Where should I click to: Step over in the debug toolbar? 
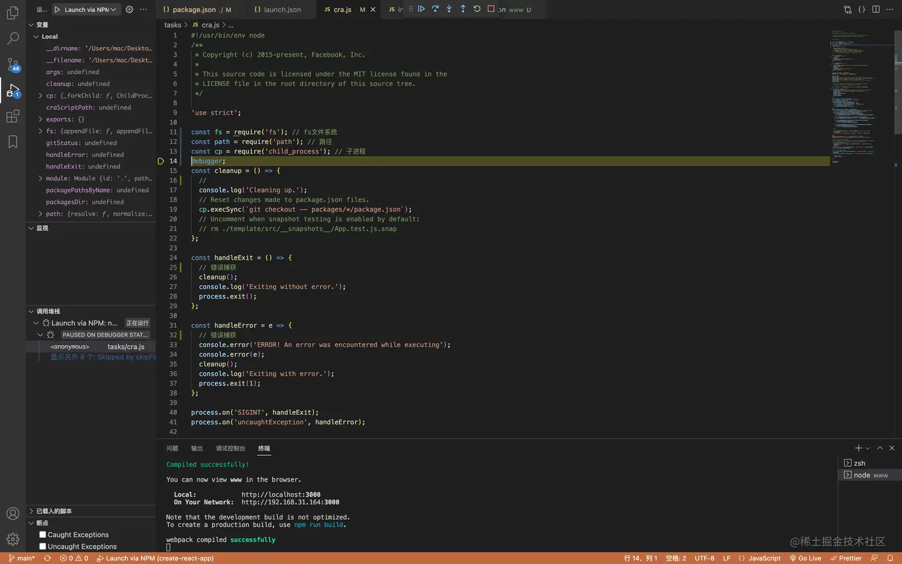[435, 9]
